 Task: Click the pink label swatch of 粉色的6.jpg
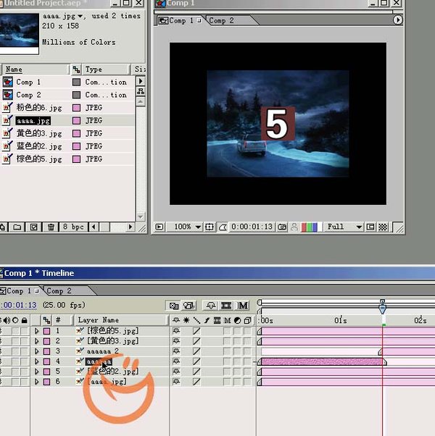pos(76,108)
